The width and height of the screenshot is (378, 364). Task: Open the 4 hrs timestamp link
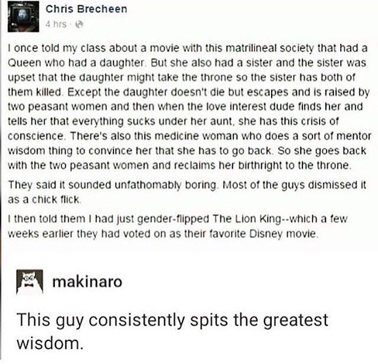(56, 24)
